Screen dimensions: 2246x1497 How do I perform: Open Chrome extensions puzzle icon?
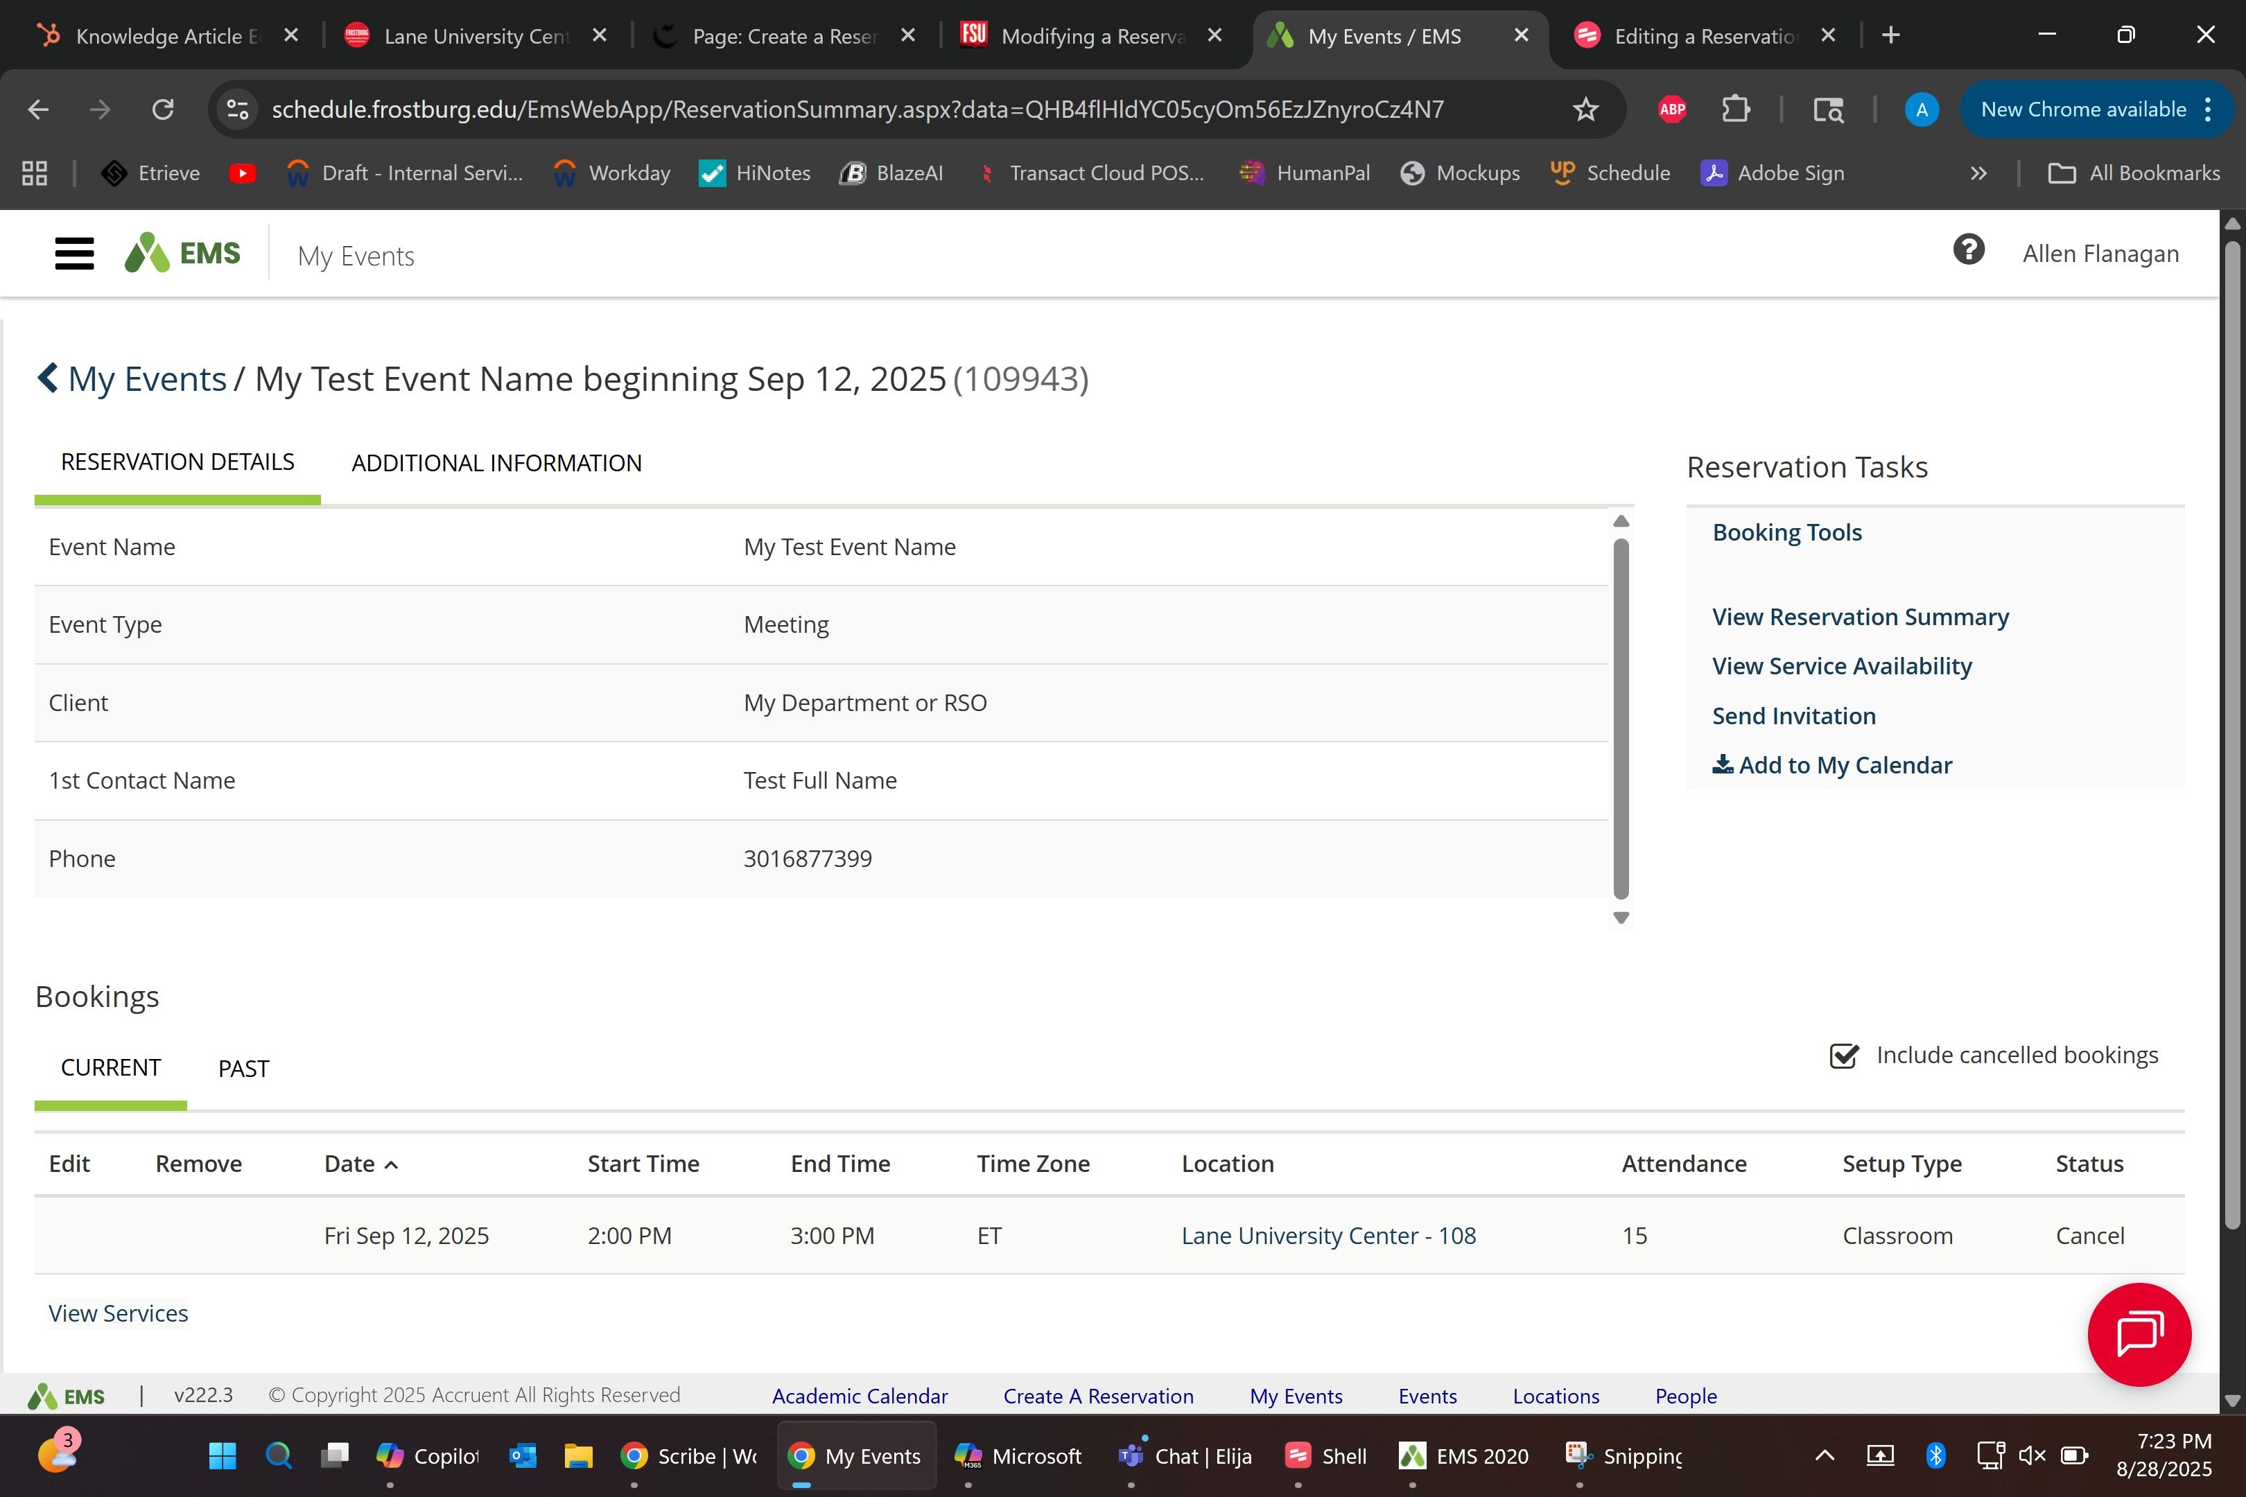tap(1735, 110)
